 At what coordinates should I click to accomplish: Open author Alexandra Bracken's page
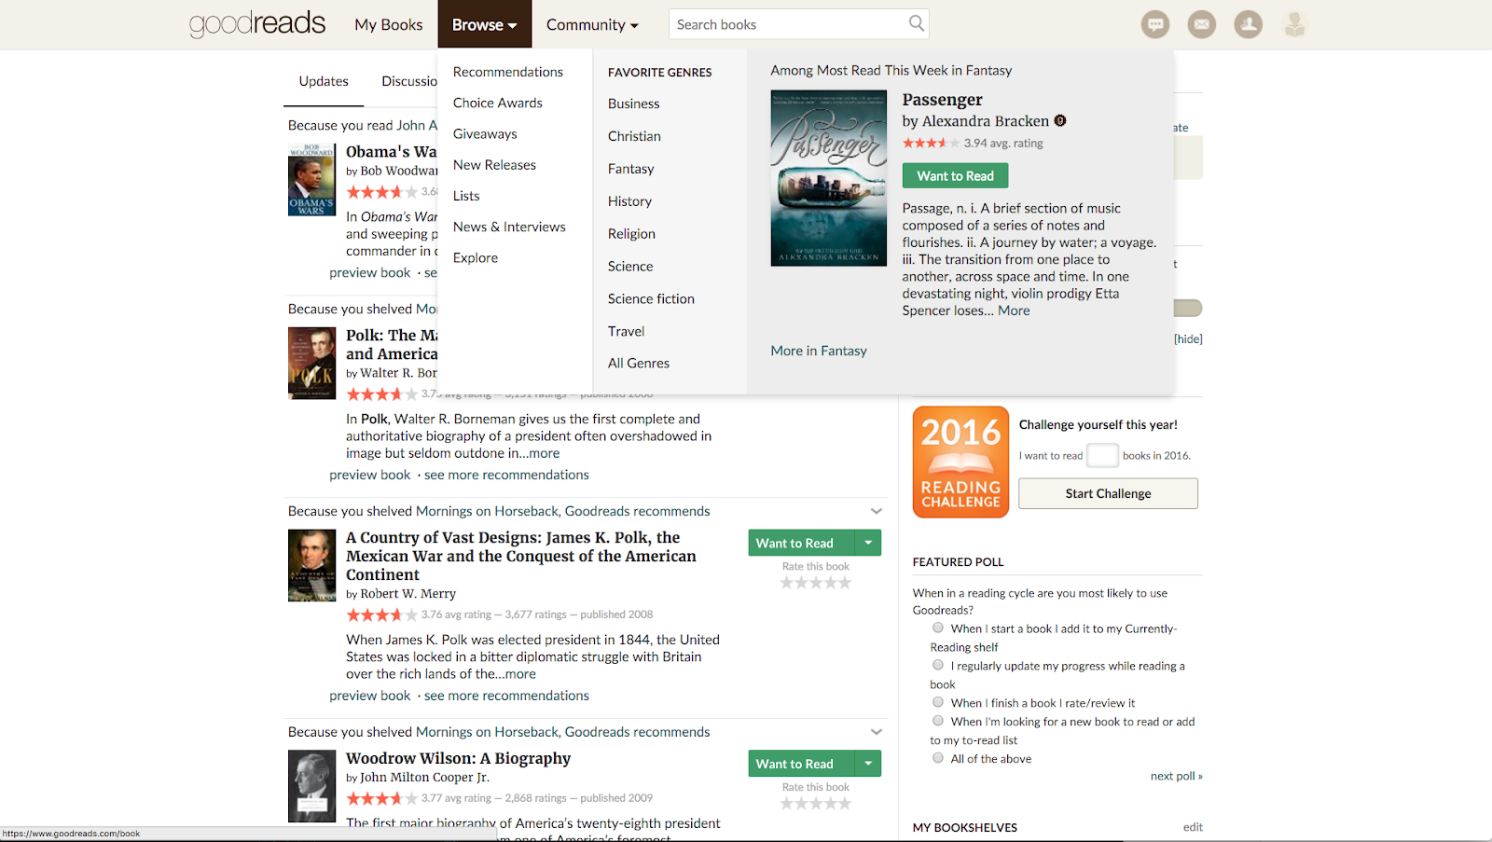point(986,121)
